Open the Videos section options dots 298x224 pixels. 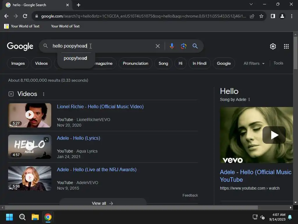click(x=44, y=94)
